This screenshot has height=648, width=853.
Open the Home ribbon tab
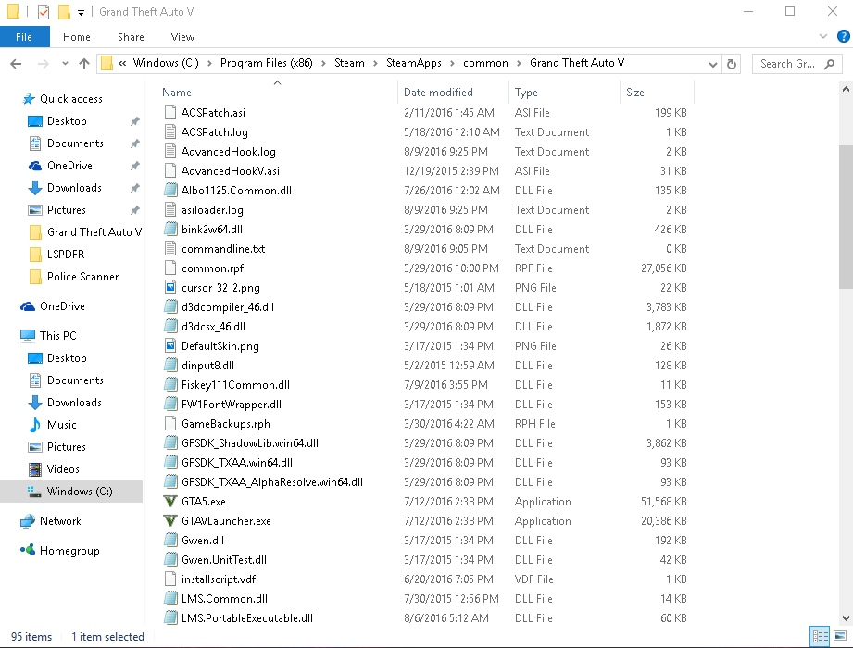coord(77,37)
